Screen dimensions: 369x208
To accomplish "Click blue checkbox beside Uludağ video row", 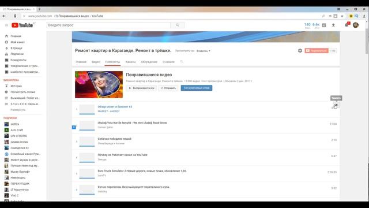I will click(74, 127).
